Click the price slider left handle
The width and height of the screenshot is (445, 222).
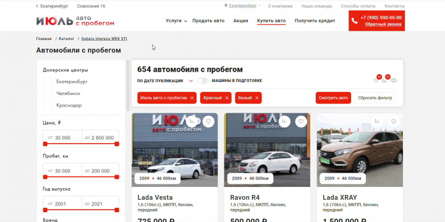tap(45, 144)
